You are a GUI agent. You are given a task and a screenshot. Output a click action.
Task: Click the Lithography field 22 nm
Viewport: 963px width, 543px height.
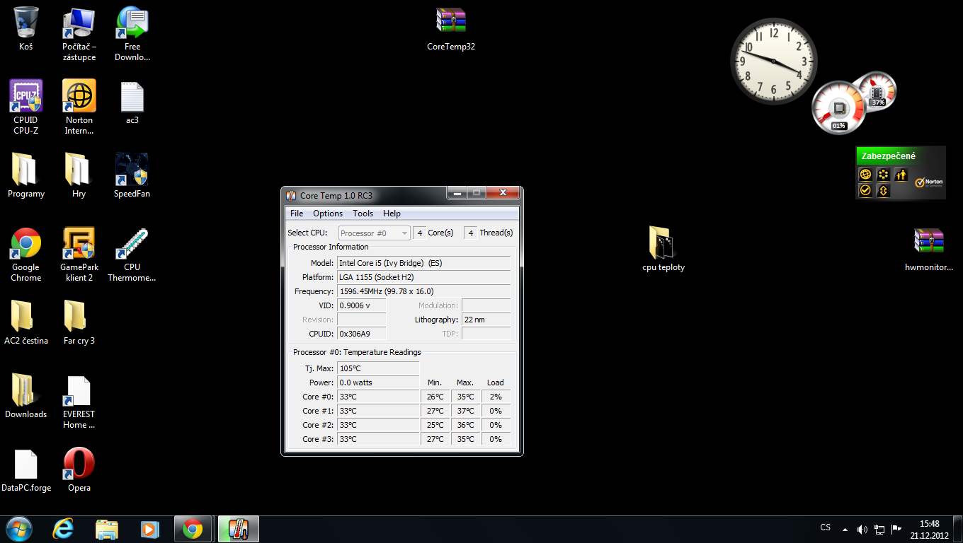coord(486,320)
